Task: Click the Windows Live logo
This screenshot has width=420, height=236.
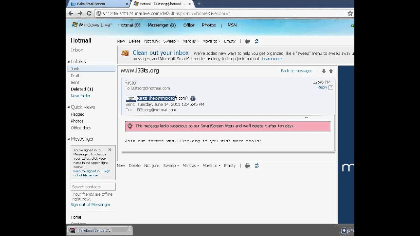Action: [92, 25]
